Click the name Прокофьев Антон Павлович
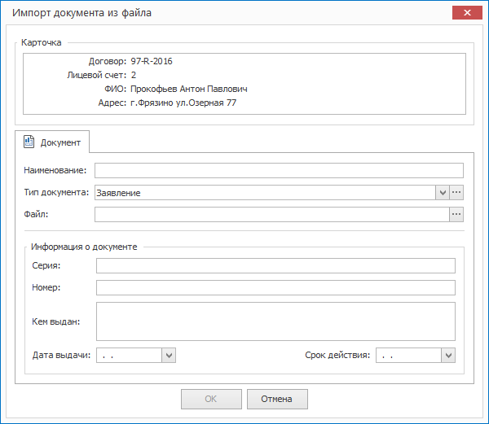 pos(189,89)
